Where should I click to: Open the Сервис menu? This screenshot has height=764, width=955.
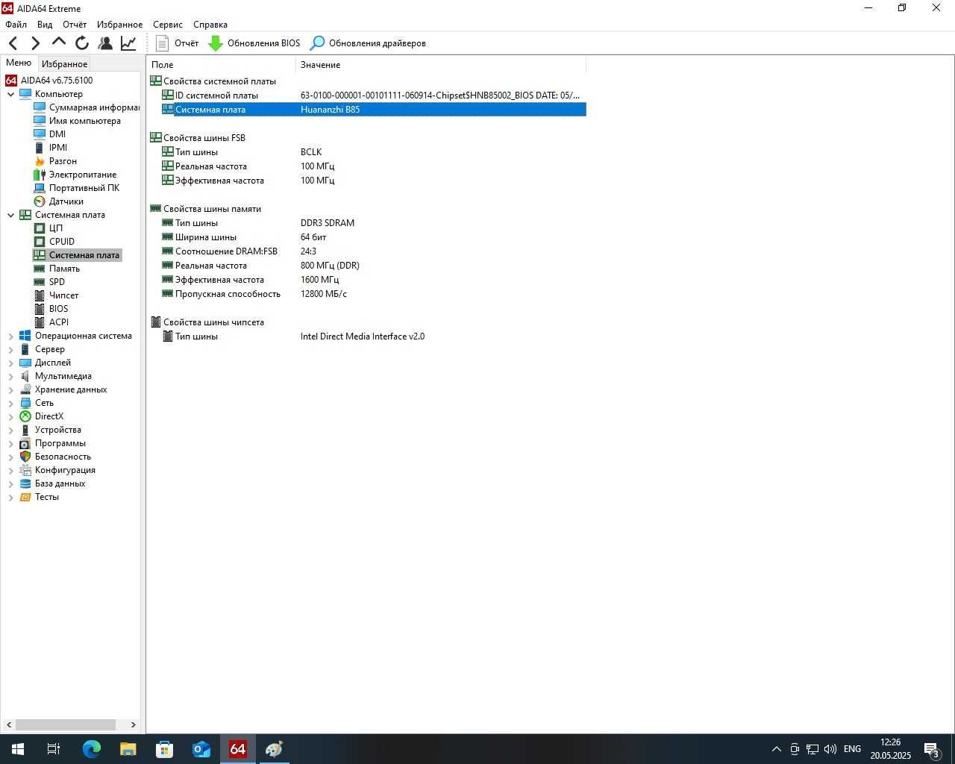[x=168, y=25]
